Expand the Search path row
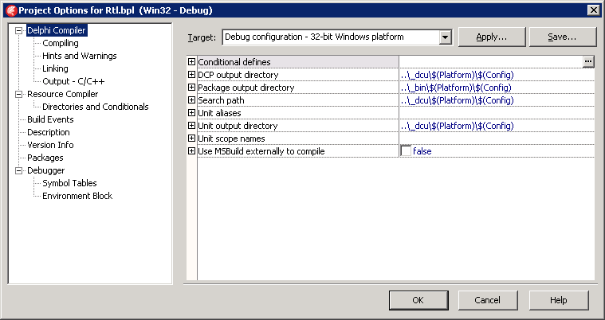605x320 pixels. click(x=191, y=100)
